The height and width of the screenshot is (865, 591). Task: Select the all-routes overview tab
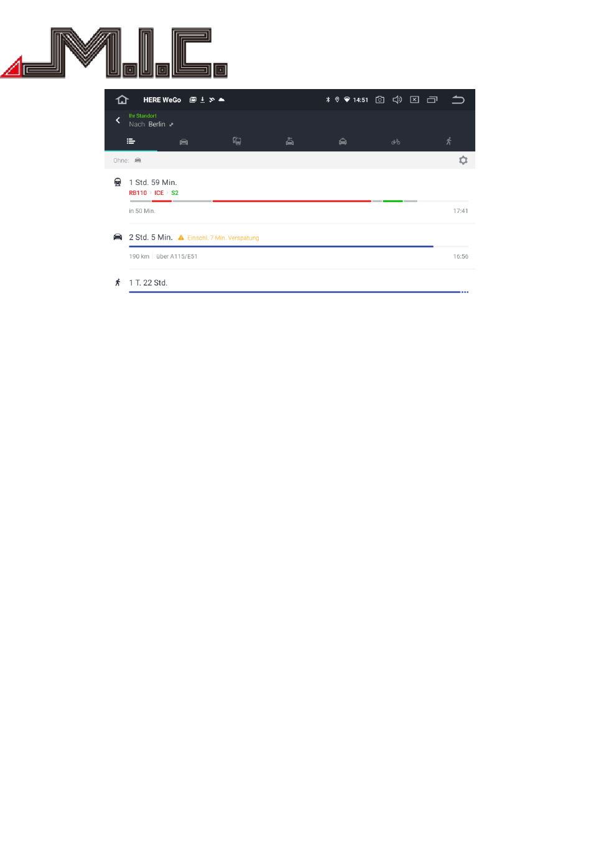click(x=131, y=141)
